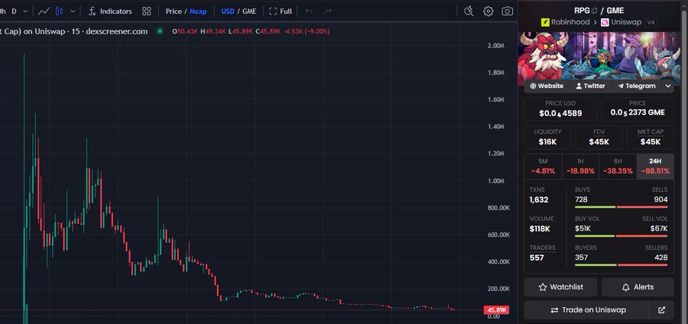Expand more social links chevron
Viewport: 688px width, 324px height.
tap(668, 86)
